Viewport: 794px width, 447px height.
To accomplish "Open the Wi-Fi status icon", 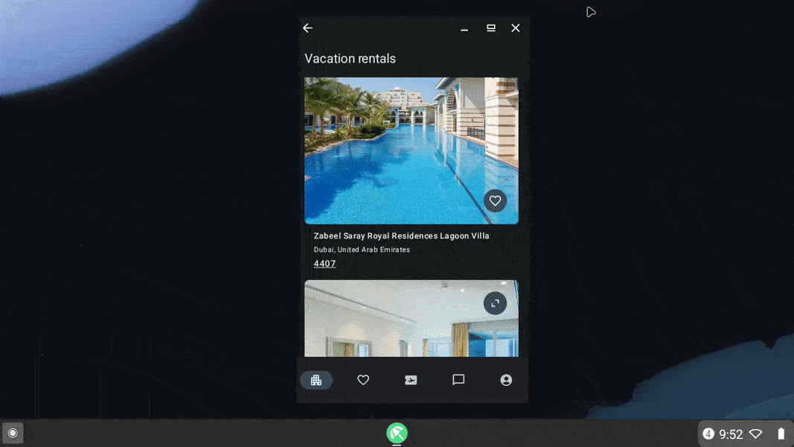I will point(756,434).
